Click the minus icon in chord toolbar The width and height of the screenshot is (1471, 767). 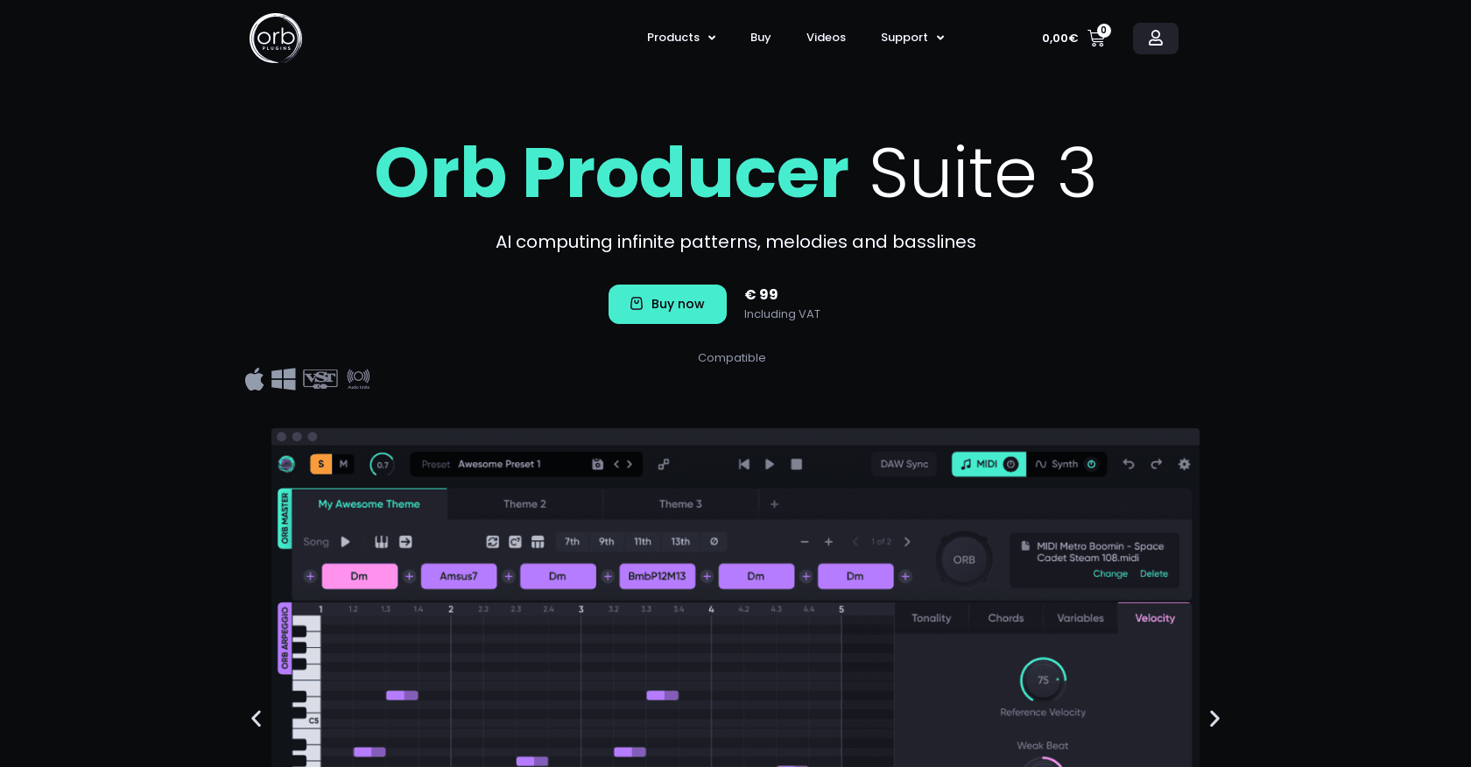pos(805,542)
